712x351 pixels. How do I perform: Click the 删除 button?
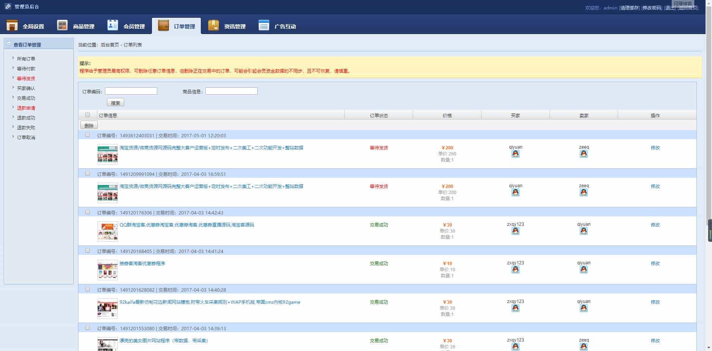[89, 125]
